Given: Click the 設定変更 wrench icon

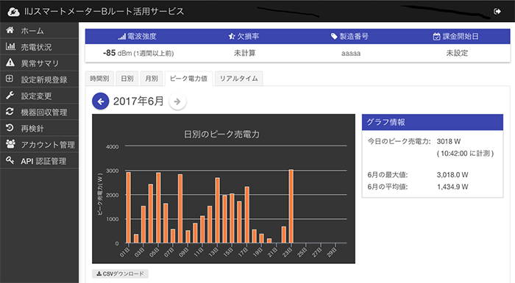Looking at the screenshot, I should tap(10, 96).
